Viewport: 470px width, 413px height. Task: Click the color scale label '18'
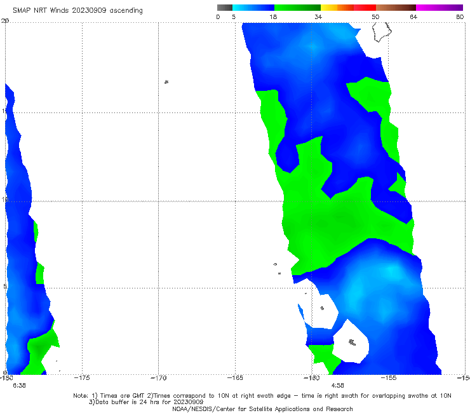coord(273,17)
